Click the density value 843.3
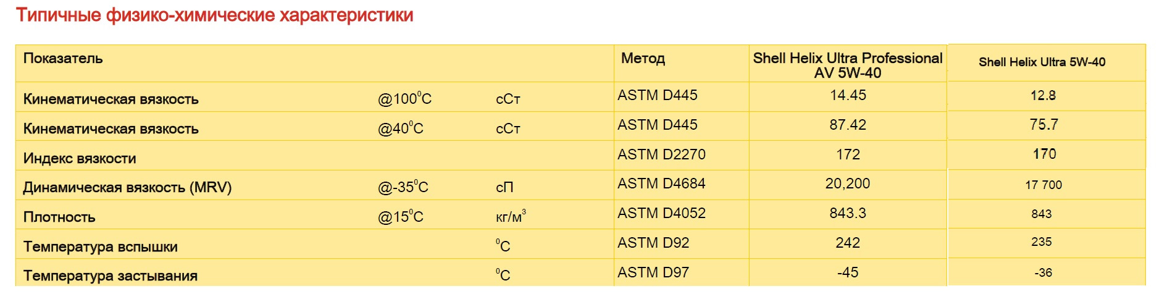Image resolution: width=1162 pixels, height=299 pixels. click(848, 213)
